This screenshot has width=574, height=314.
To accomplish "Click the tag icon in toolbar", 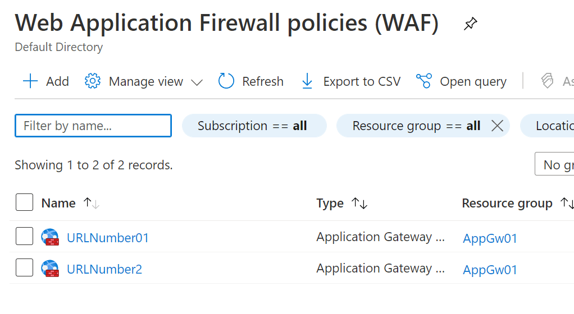I will (547, 81).
